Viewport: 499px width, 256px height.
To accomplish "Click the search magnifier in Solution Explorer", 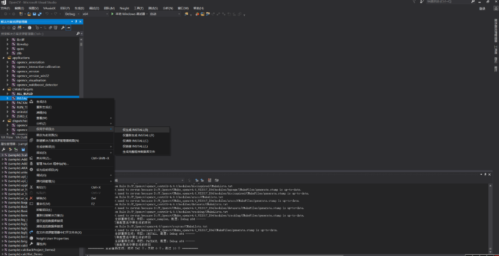I will click(77, 34).
